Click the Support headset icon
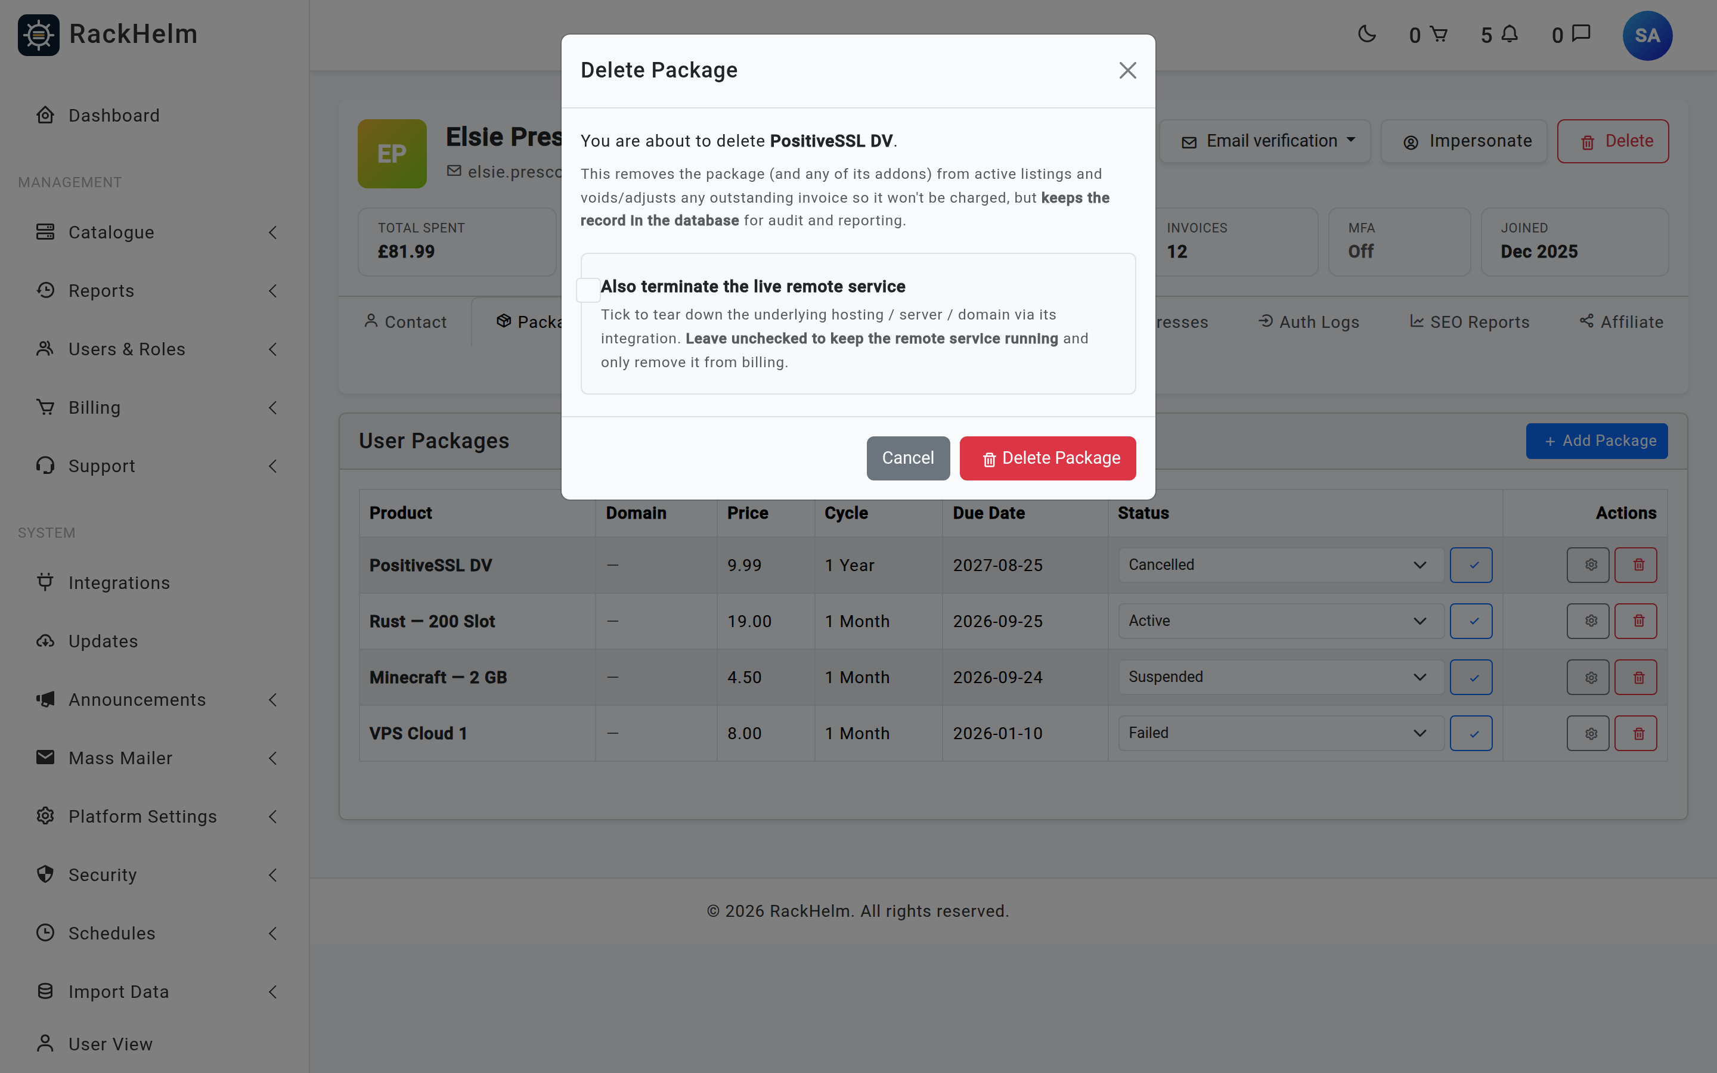Screen dimensions: 1717x1073 [45, 465]
